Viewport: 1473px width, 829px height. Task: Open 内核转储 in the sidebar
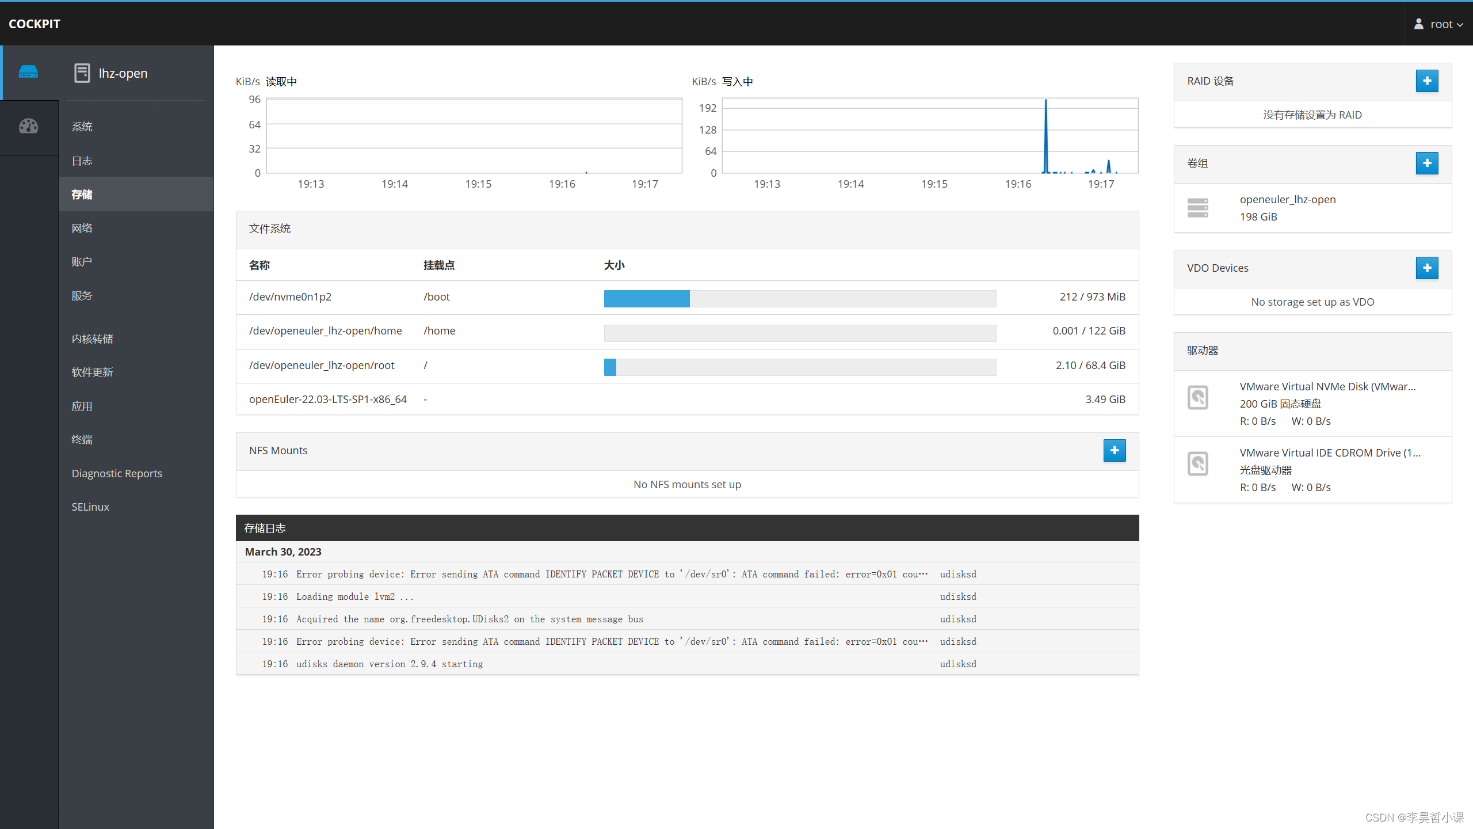(x=136, y=339)
